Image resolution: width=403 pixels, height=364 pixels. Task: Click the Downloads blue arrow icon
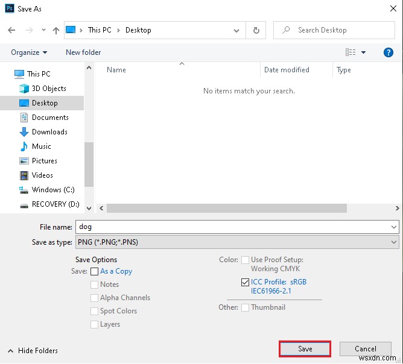pyautogui.click(x=24, y=132)
